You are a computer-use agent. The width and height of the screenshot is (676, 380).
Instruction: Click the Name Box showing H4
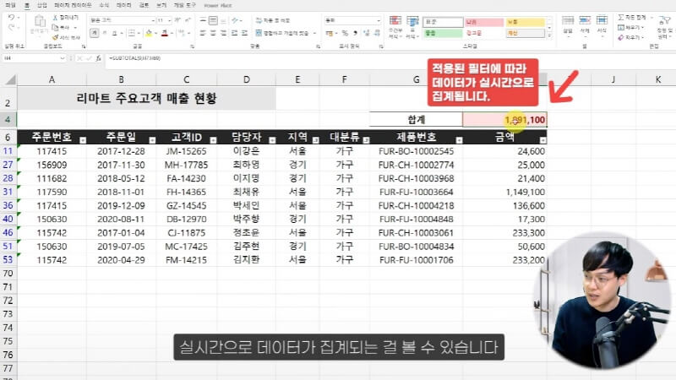click(33, 58)
